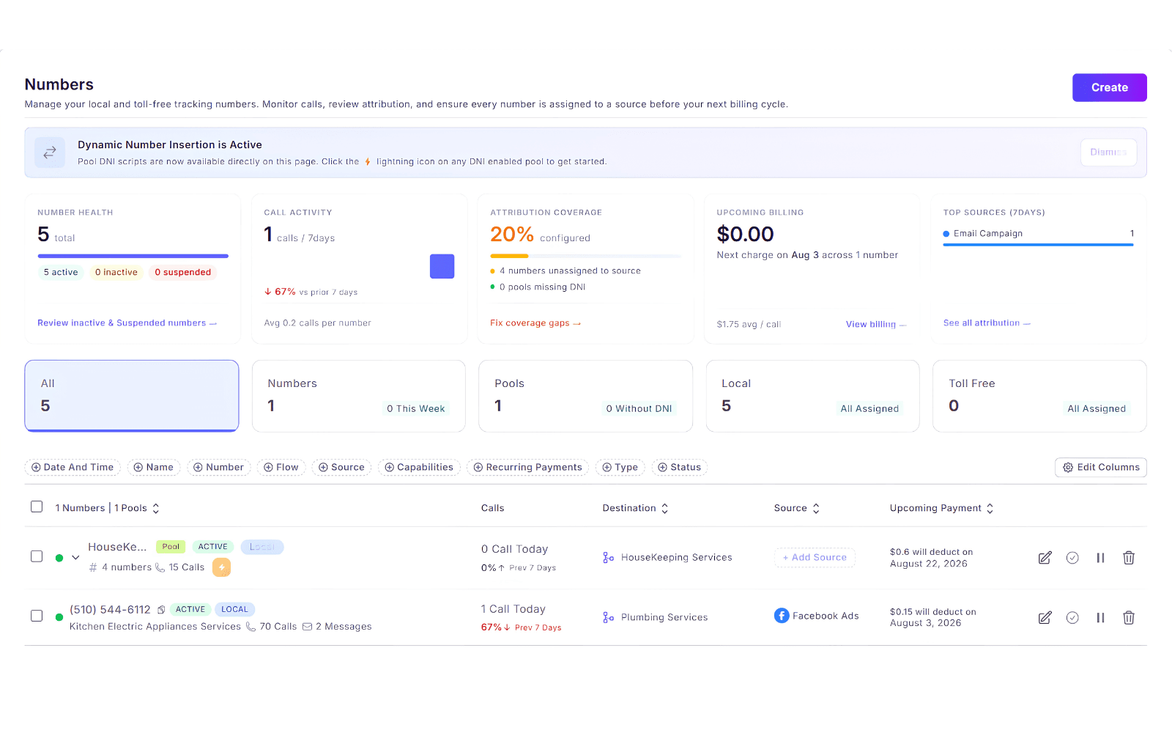The image size is (1172, 733).
Task: Click the lightning icon in the DNI banner text
Action: pyautogui.click(x=368, y=162)
